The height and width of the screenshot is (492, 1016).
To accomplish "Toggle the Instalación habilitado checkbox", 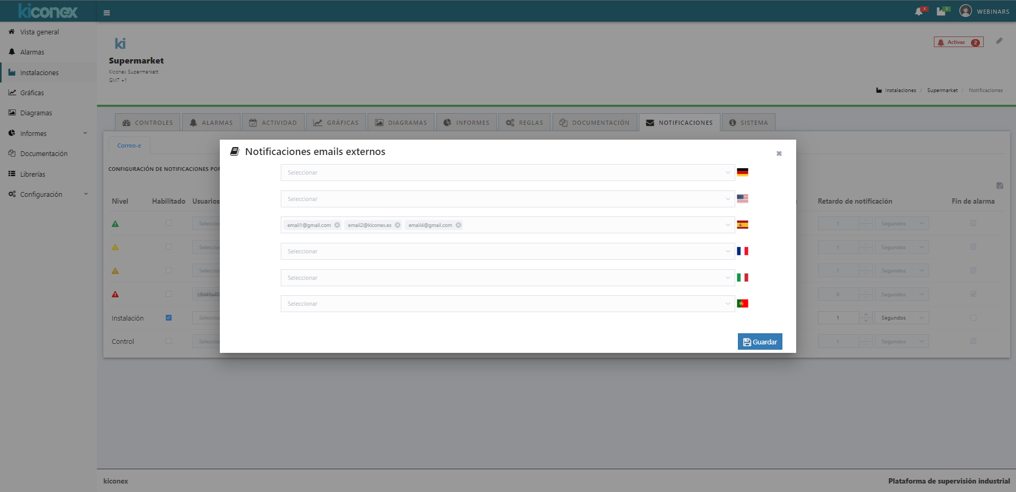I will point(168,318).
